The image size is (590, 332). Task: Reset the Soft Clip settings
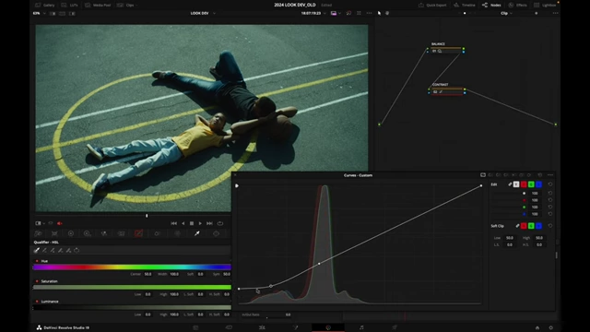tap(550, 226)
